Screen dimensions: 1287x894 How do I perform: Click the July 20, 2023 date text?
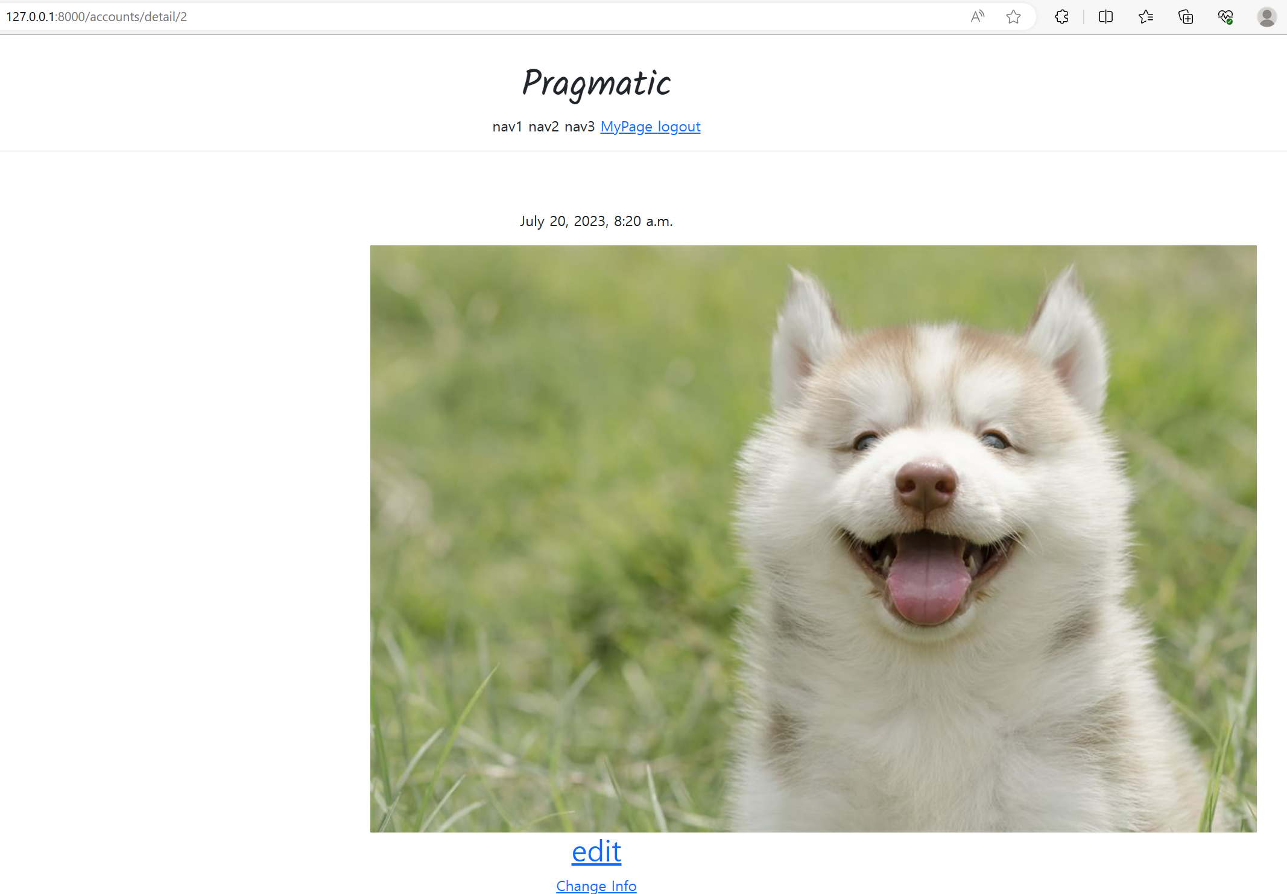tap(596, 221)
